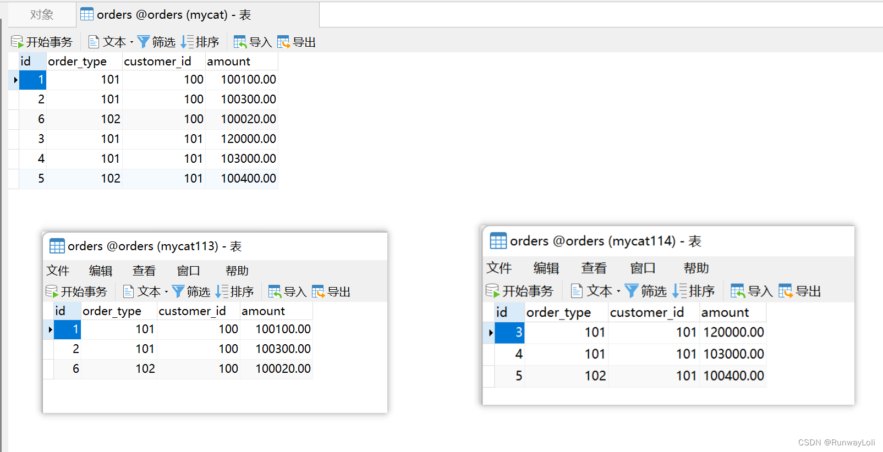Open 帮助 menu in mycat113 window

click(237, 271)
